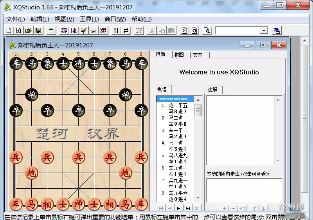Click the New file toolbar icon
This screenshot has height=220, width=313.
coord(9,31)
